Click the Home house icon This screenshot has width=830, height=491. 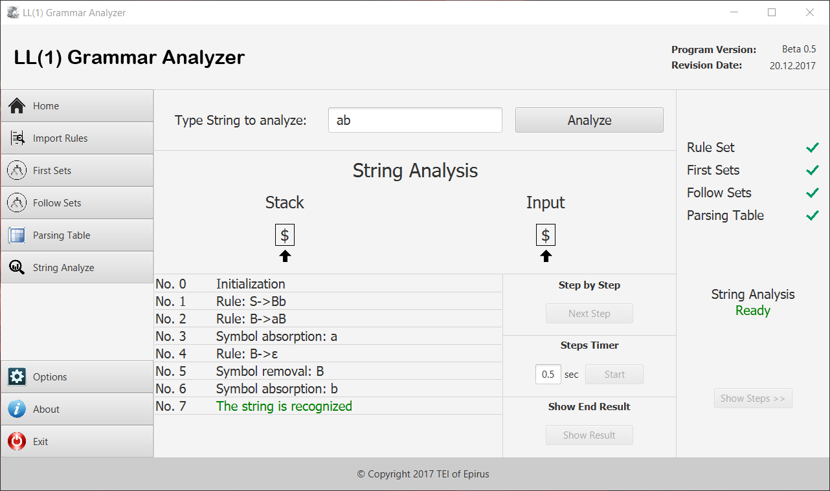(17, 105)
